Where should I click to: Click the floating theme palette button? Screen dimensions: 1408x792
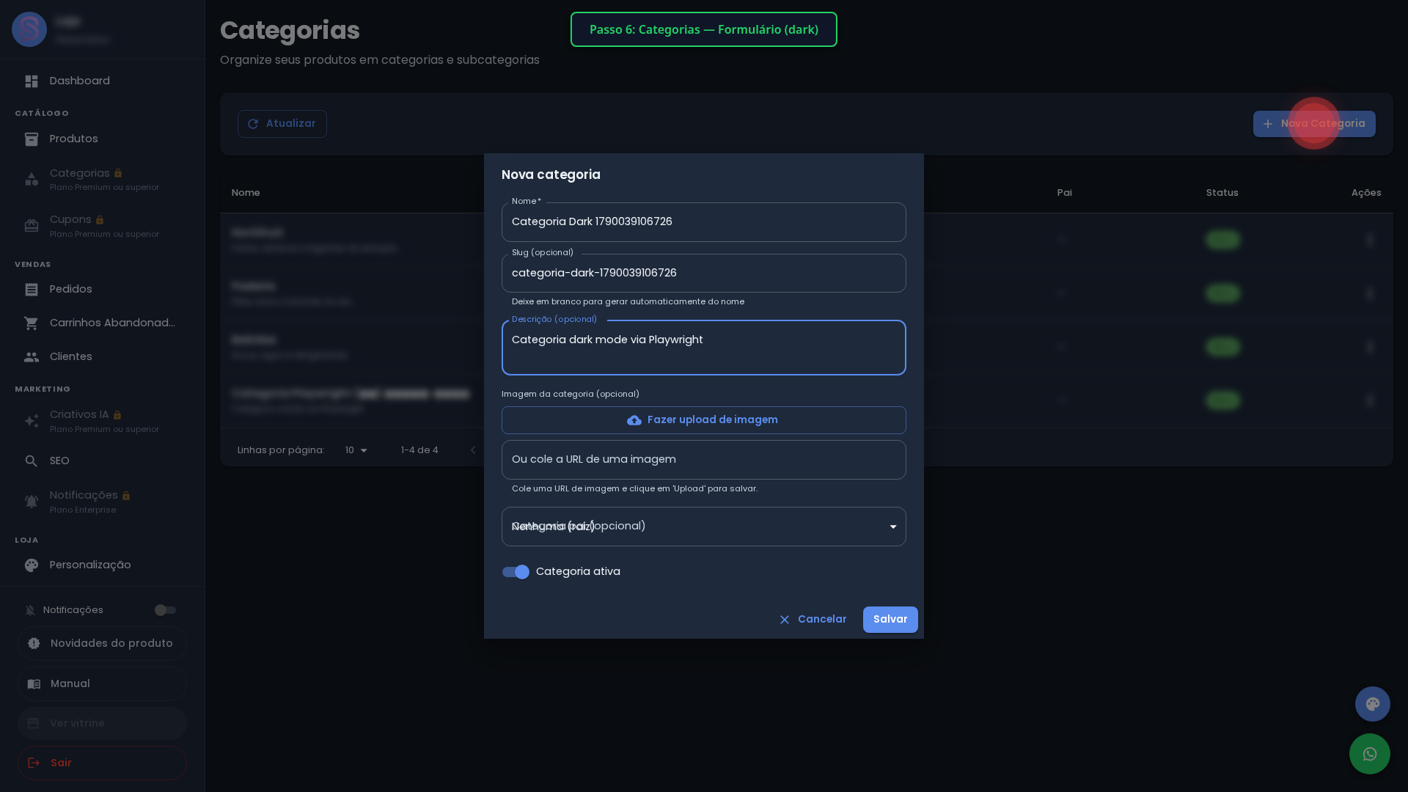tap(1373, 704)
